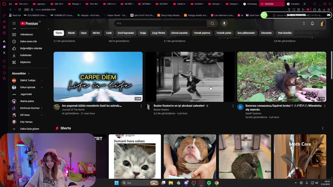This screenshot has width=333, height=187.
Task: Select the Son yüklenenler filter chip
Action: [x=246, y=33]
